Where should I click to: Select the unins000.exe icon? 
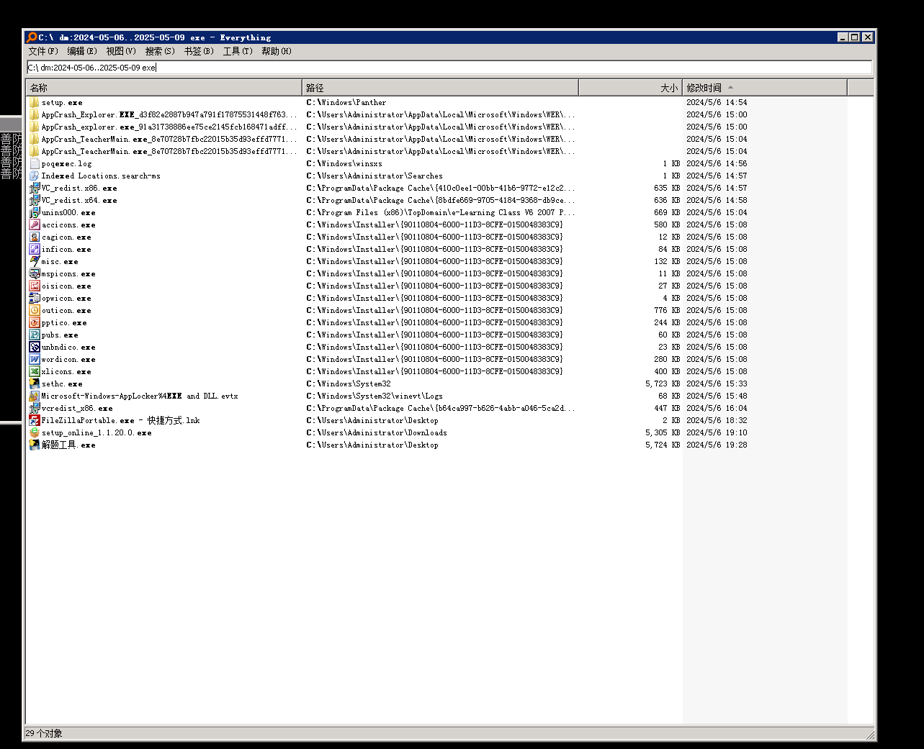(35, 212)
